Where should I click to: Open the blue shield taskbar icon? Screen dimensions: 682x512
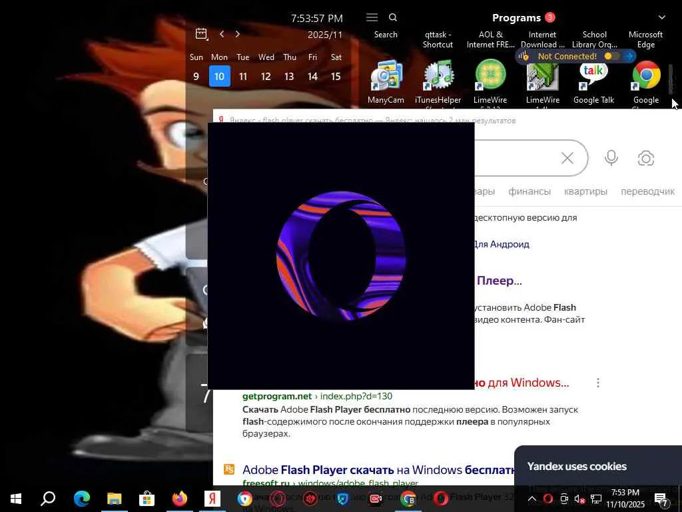[343, 499]
